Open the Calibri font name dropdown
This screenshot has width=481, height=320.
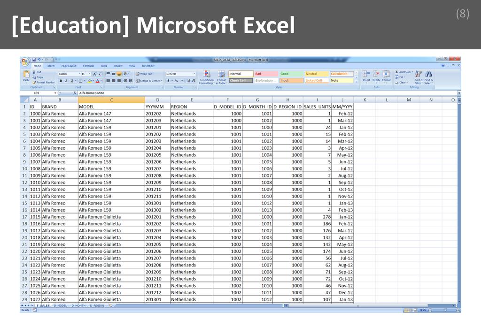79,74
